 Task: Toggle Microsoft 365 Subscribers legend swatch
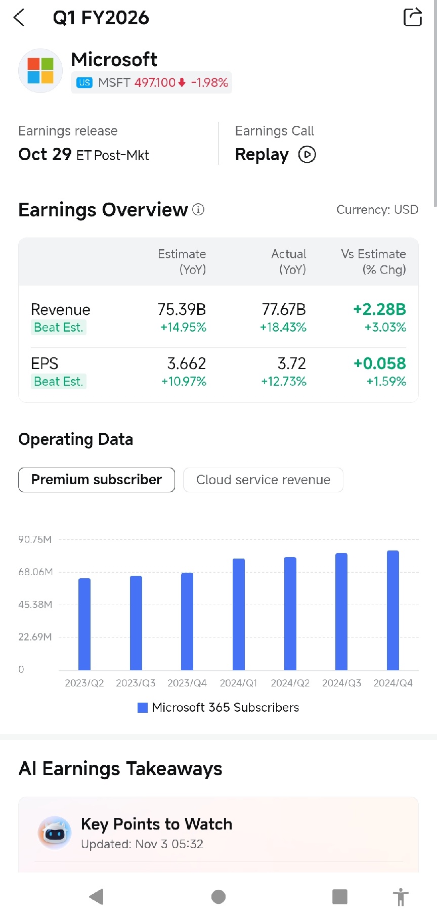point(143,707)
